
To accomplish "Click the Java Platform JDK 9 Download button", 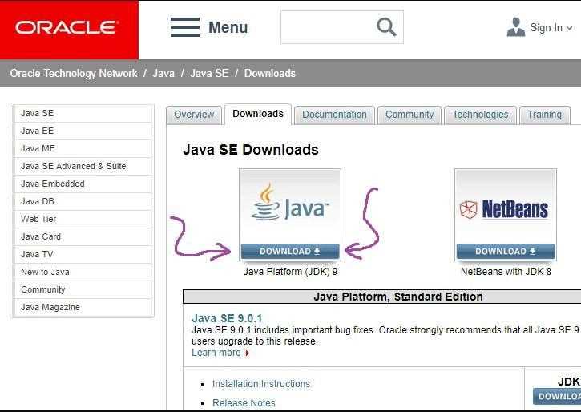I will (290, 252).
